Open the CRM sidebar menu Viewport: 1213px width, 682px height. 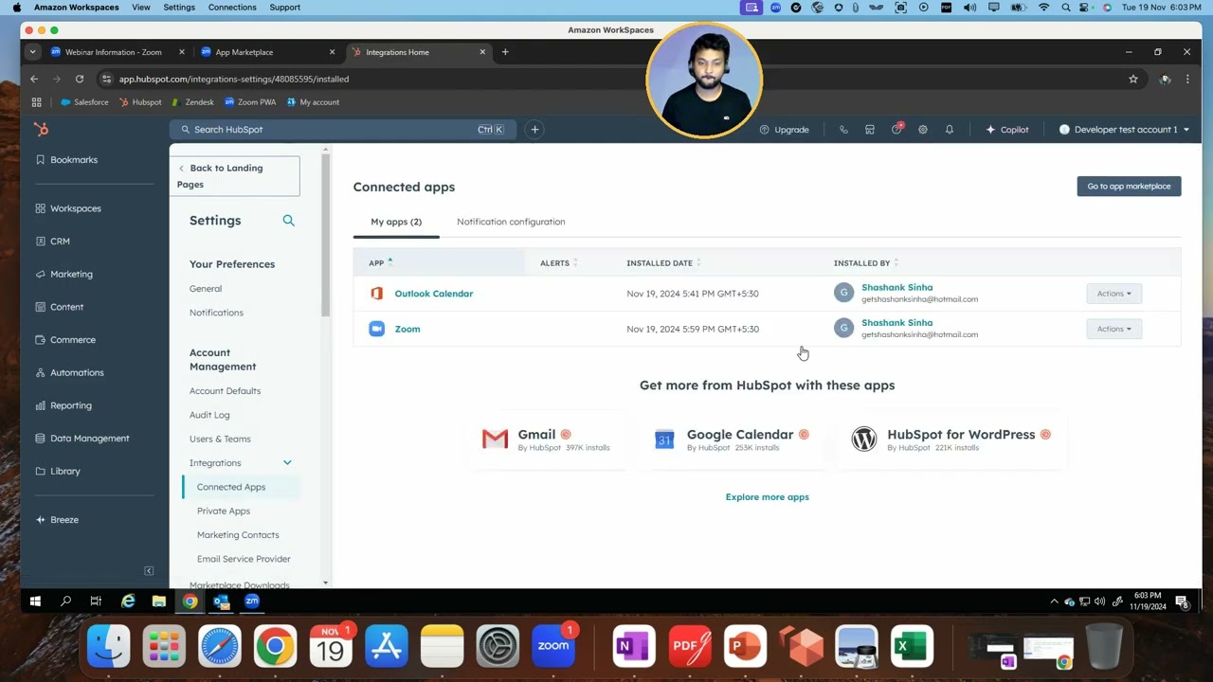click(x=53, y=242)
